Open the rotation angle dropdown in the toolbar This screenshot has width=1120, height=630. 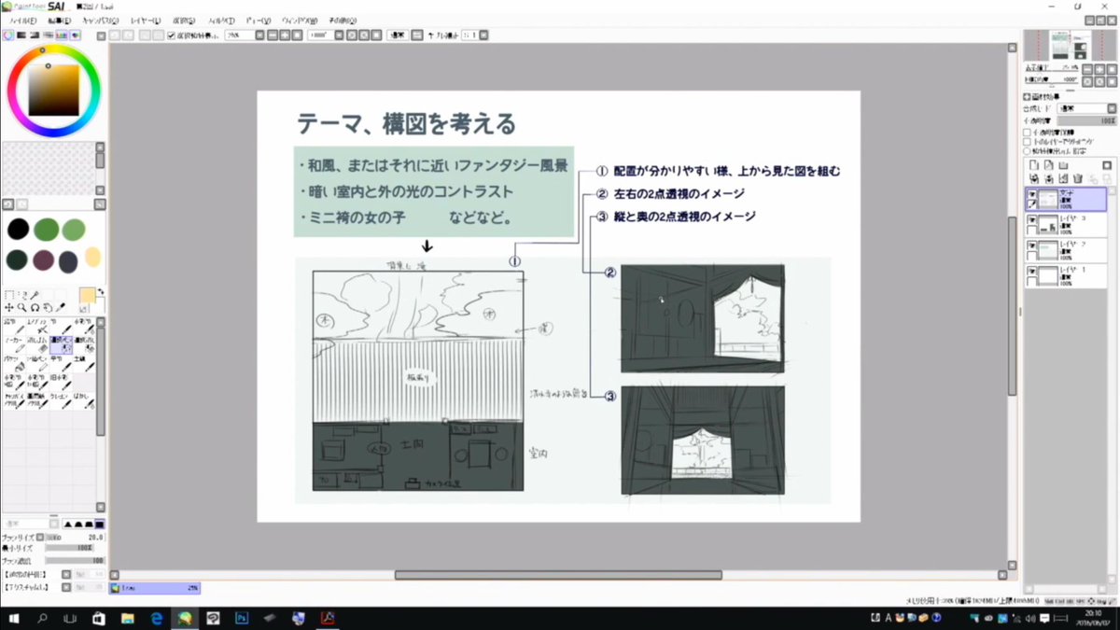[338, 35]
